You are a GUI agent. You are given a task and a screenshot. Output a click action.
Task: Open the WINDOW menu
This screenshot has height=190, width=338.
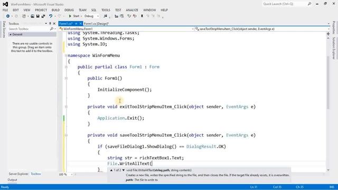coord(149,10)
